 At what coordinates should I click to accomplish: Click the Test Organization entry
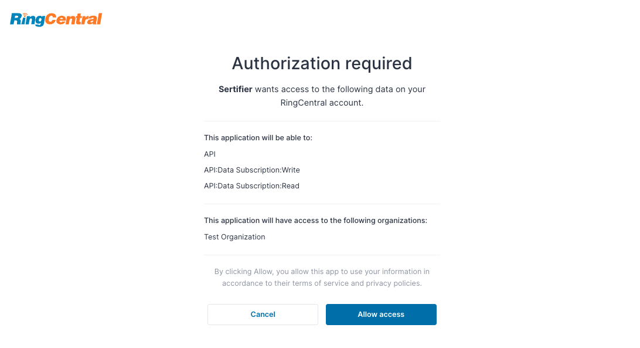(x=234, y=237)
